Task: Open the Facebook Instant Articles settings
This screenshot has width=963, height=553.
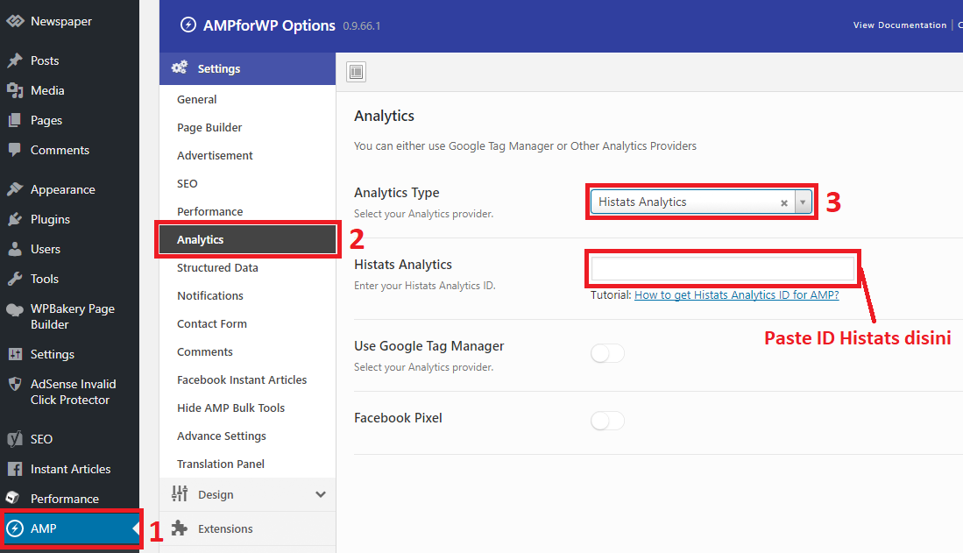Action: 241,379
